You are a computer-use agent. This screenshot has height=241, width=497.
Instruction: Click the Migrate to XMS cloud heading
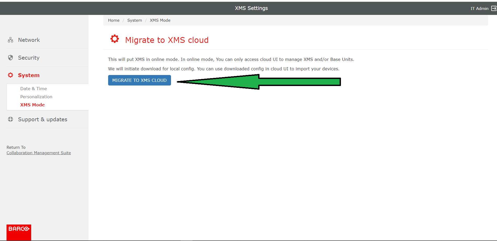pyautogui.click(x=167, y=40)
